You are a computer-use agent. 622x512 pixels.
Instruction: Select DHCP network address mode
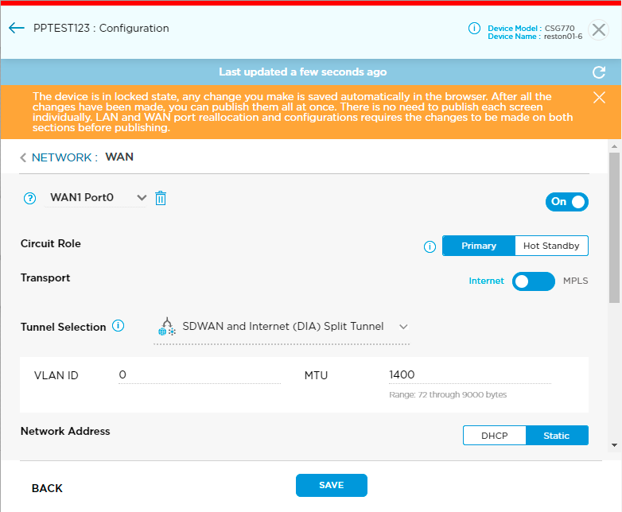(x=494, y=436)
